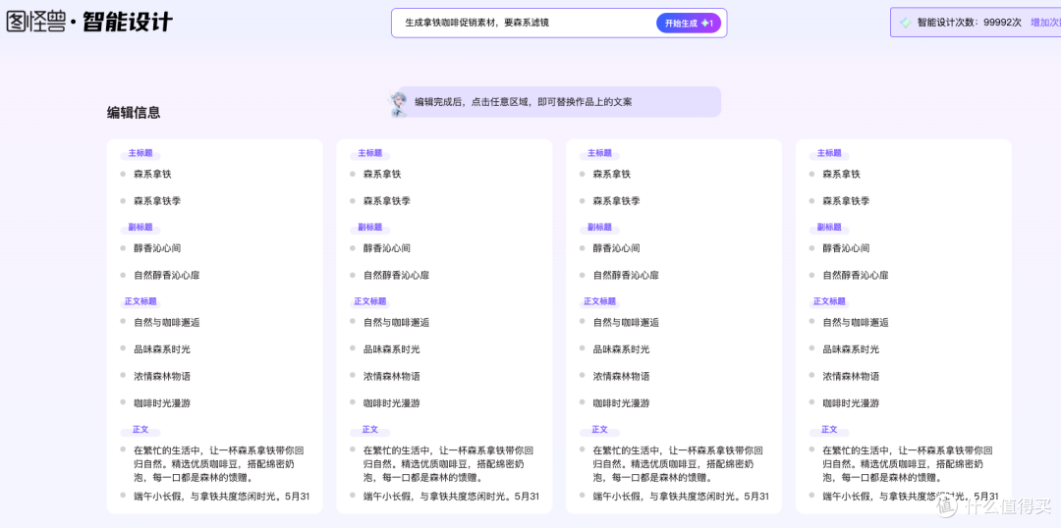Select 品味森系时光 in the third card
Screen dimensions: 1061x528
621,349
